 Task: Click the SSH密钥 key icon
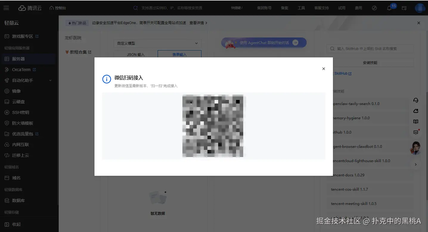(x=7, y=112)
